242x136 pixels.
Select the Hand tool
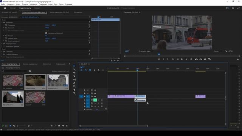coord(74,90)
